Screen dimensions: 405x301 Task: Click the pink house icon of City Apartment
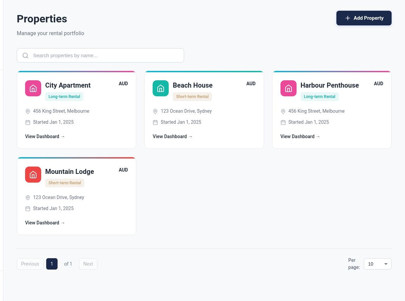click(33, 88)
